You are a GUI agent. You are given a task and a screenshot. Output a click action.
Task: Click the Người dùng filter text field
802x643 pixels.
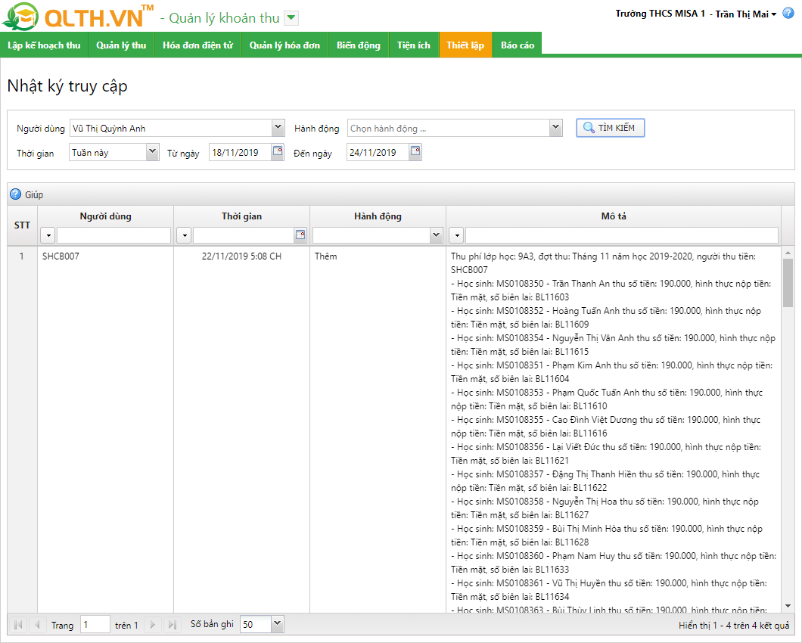click(113, 235)
